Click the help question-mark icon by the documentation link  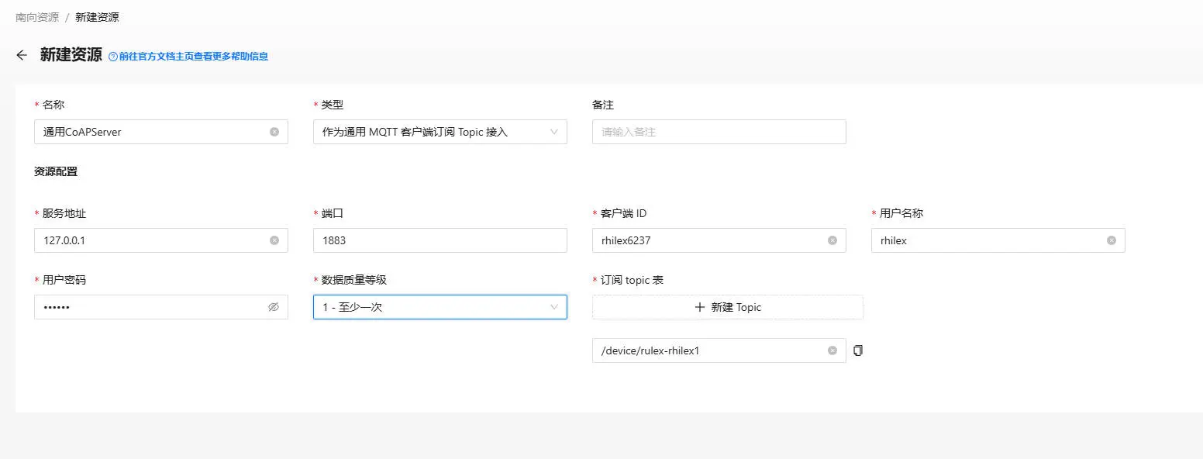[x=113, y=57]
